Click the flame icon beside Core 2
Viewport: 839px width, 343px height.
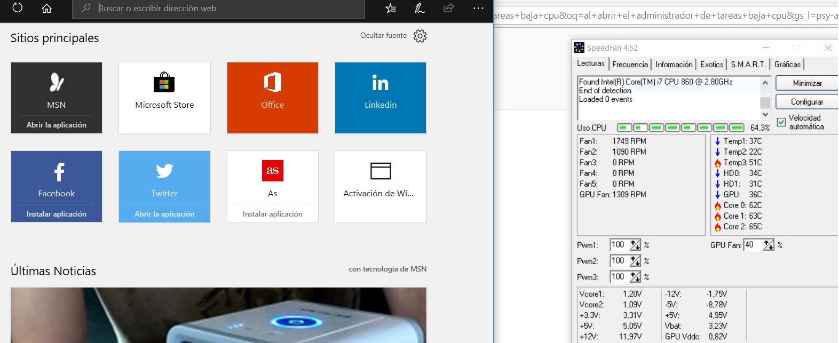(x=717, y=227)
